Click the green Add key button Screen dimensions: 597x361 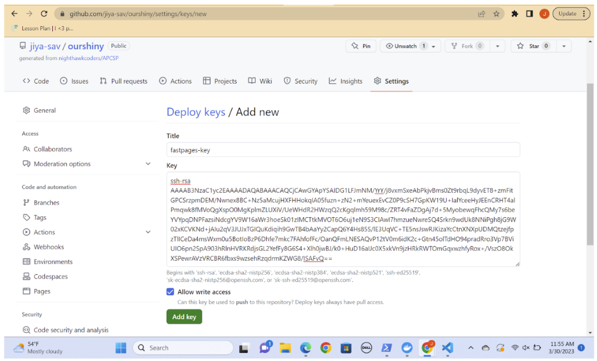click(x=184, y=317)
